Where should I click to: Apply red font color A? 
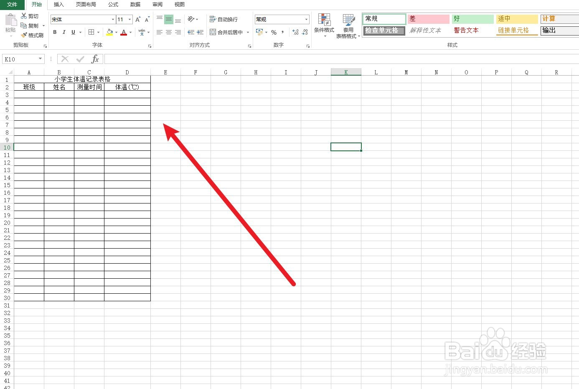124,32
